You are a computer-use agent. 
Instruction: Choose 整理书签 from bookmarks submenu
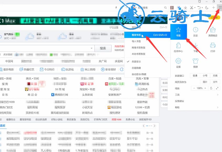point(147,35)
